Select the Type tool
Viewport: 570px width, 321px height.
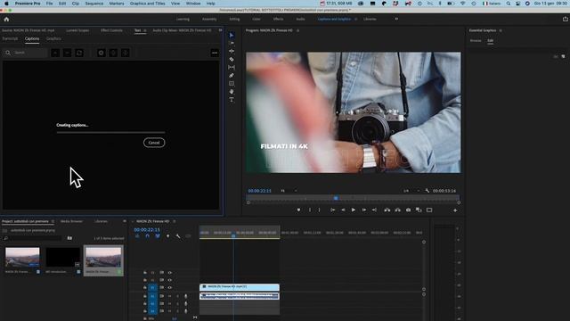[232, 100]
